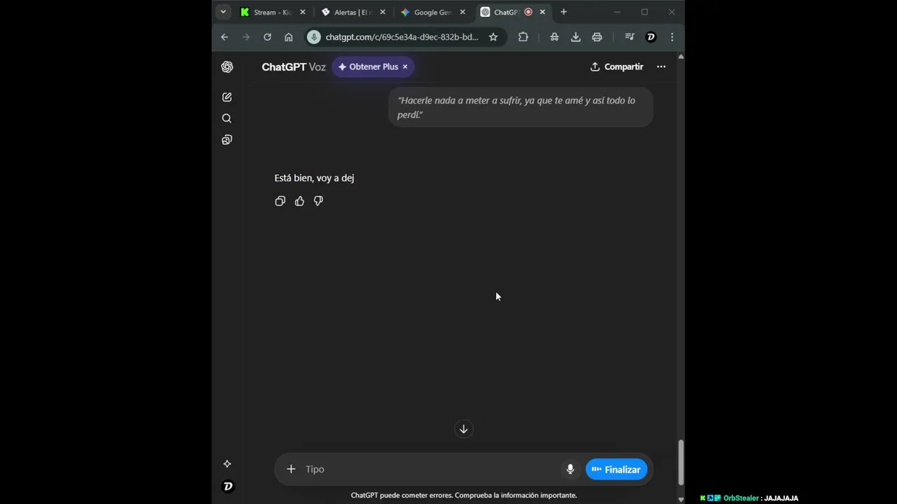Image resolution: width=897 pixels, height=504 pixels.
Task: Open the conversation options ellipsis
Action: tap(661, 66)
